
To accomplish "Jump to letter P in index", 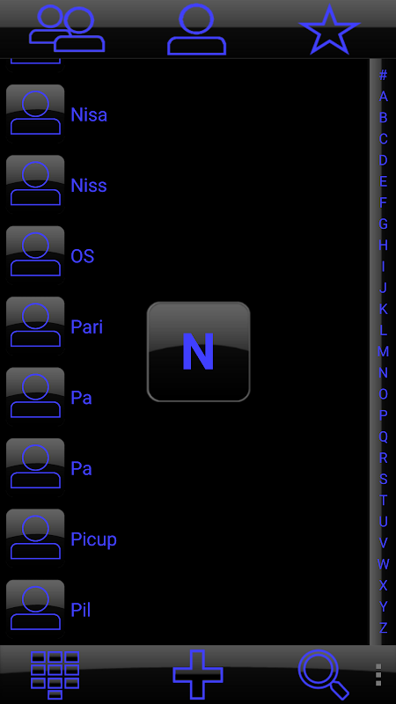I will pos(383,415).
